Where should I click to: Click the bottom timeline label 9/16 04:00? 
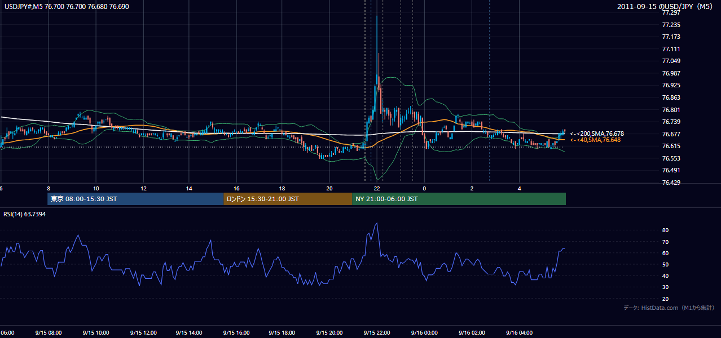tap(518, 333)
